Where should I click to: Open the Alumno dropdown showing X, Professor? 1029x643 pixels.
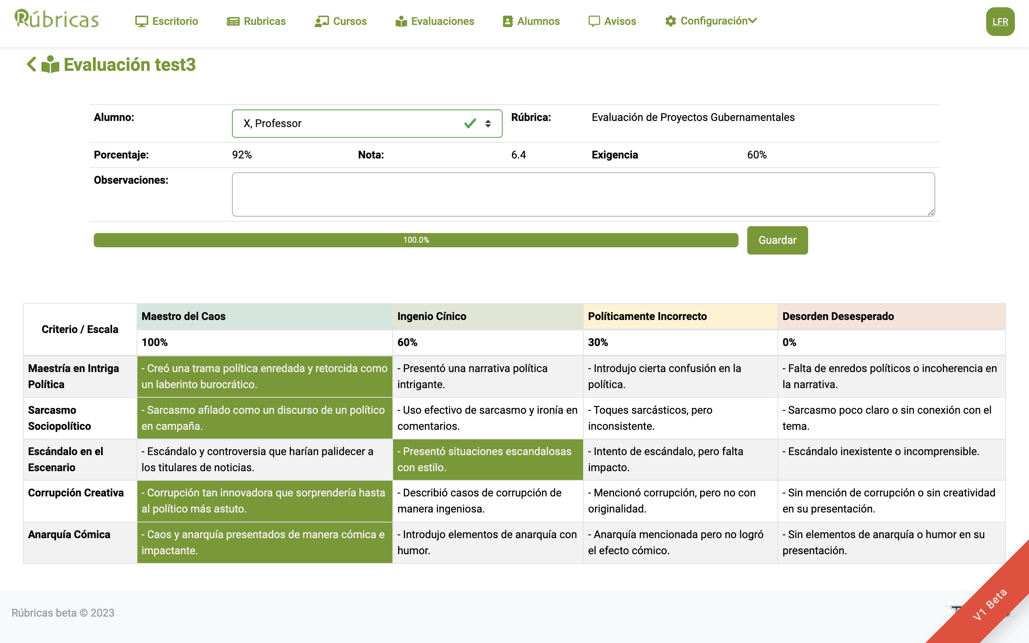[x=366, y=123]
